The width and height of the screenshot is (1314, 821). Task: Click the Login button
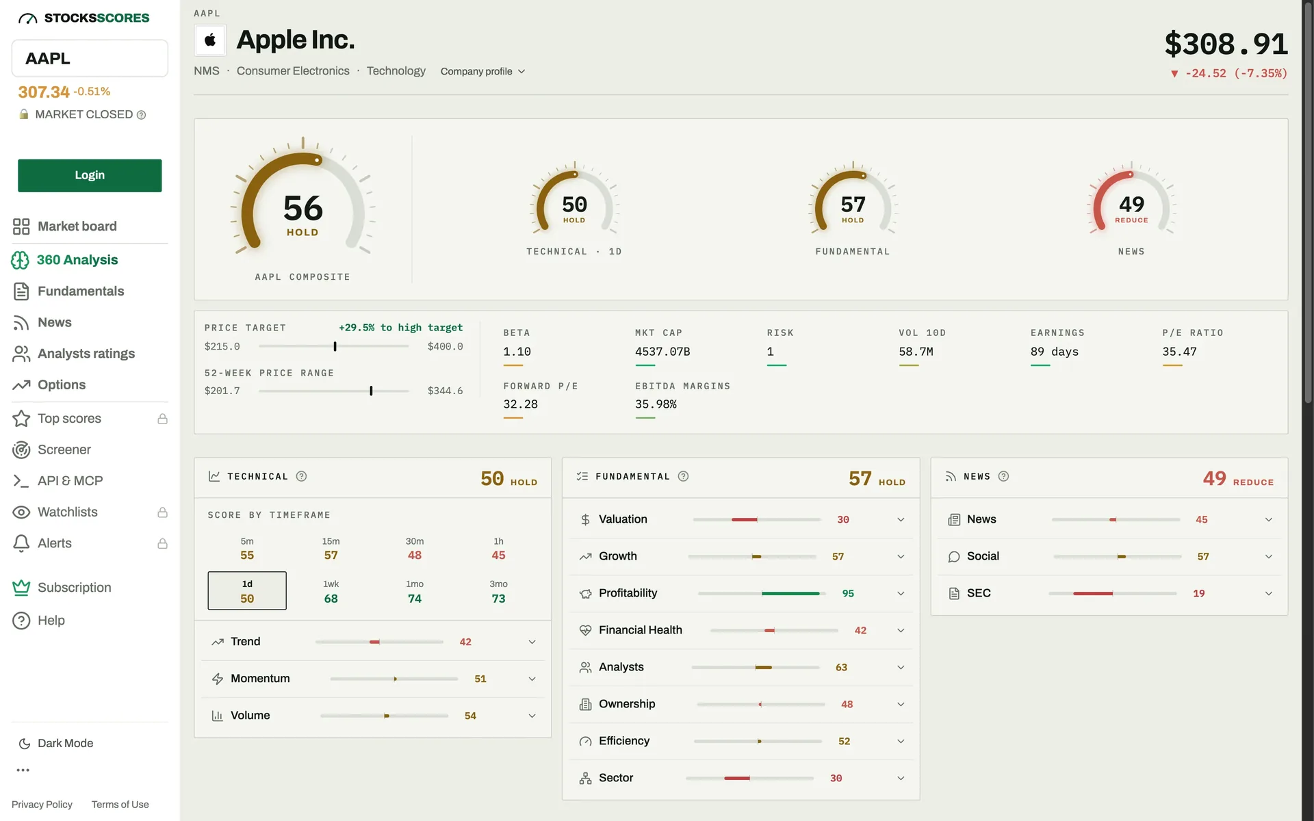pos(90,176)
